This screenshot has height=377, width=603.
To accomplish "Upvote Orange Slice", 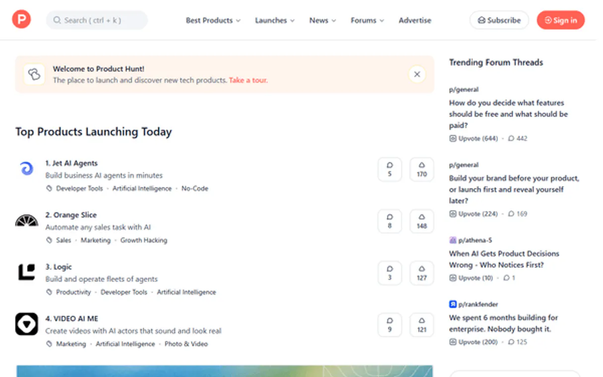I will coord(422,221).
